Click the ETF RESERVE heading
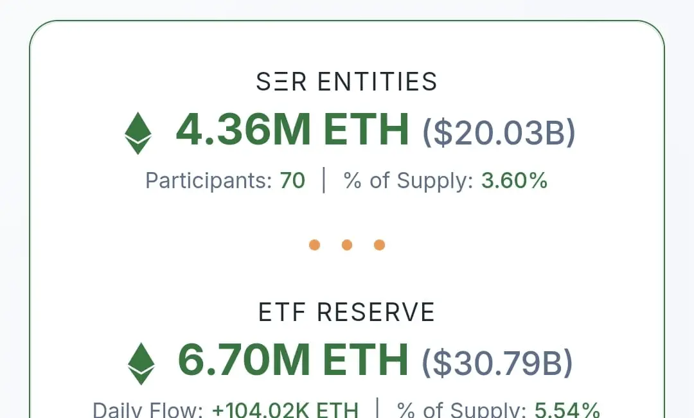This screenshot has height=418, width=694. (x=347, y=312)
